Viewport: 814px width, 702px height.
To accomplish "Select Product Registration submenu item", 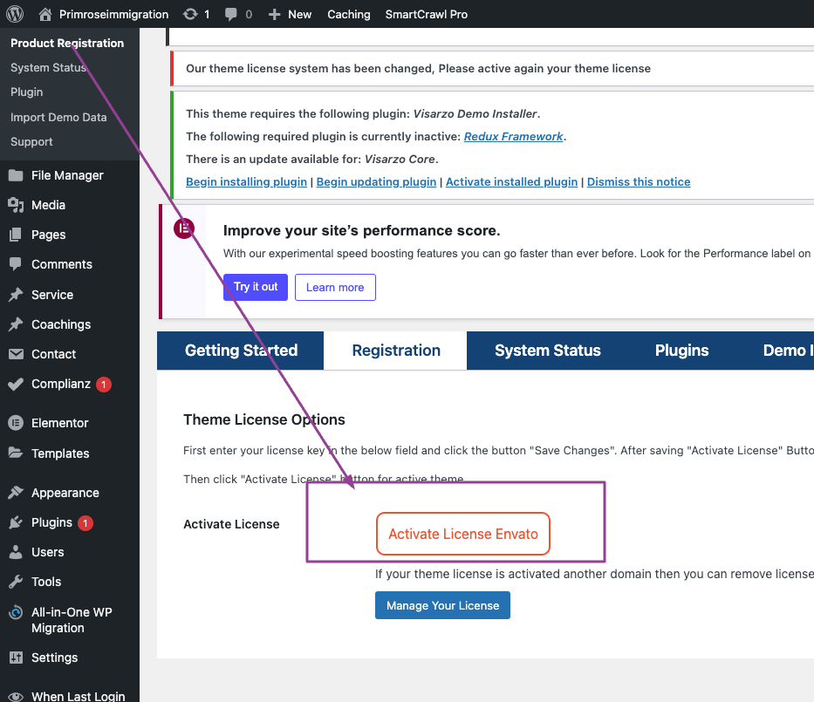I will click(67, 43).
